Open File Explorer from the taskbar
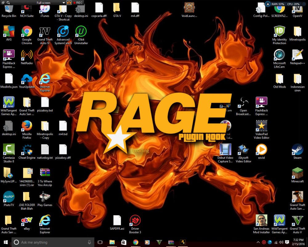308x247 pixels. pos(112,242)
